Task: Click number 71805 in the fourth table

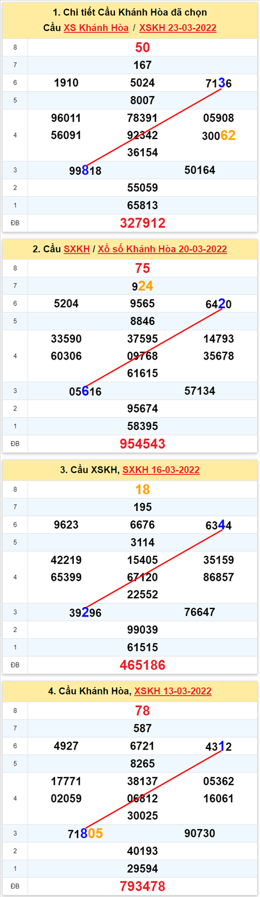Action: (x=85, y=834)
